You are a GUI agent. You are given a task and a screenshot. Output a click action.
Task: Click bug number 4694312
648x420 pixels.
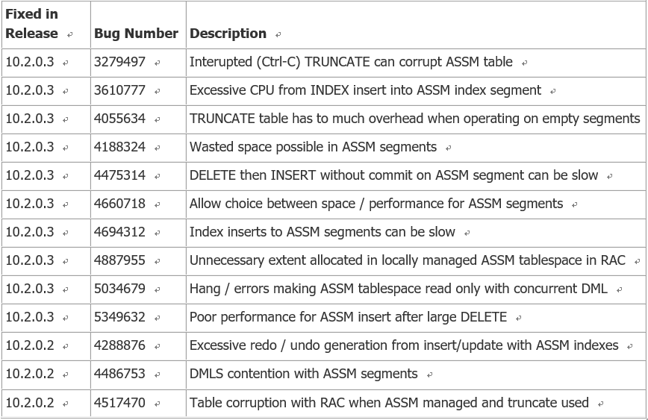pos(119,232)
